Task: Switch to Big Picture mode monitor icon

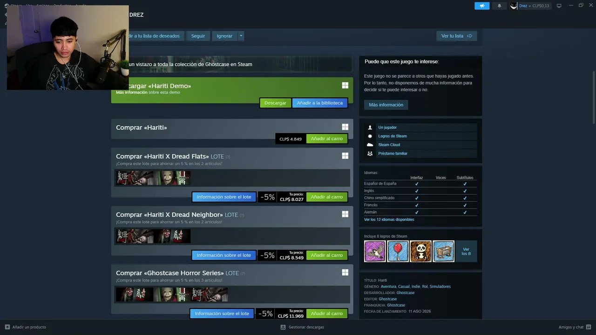Action: [x=559, y=6]
